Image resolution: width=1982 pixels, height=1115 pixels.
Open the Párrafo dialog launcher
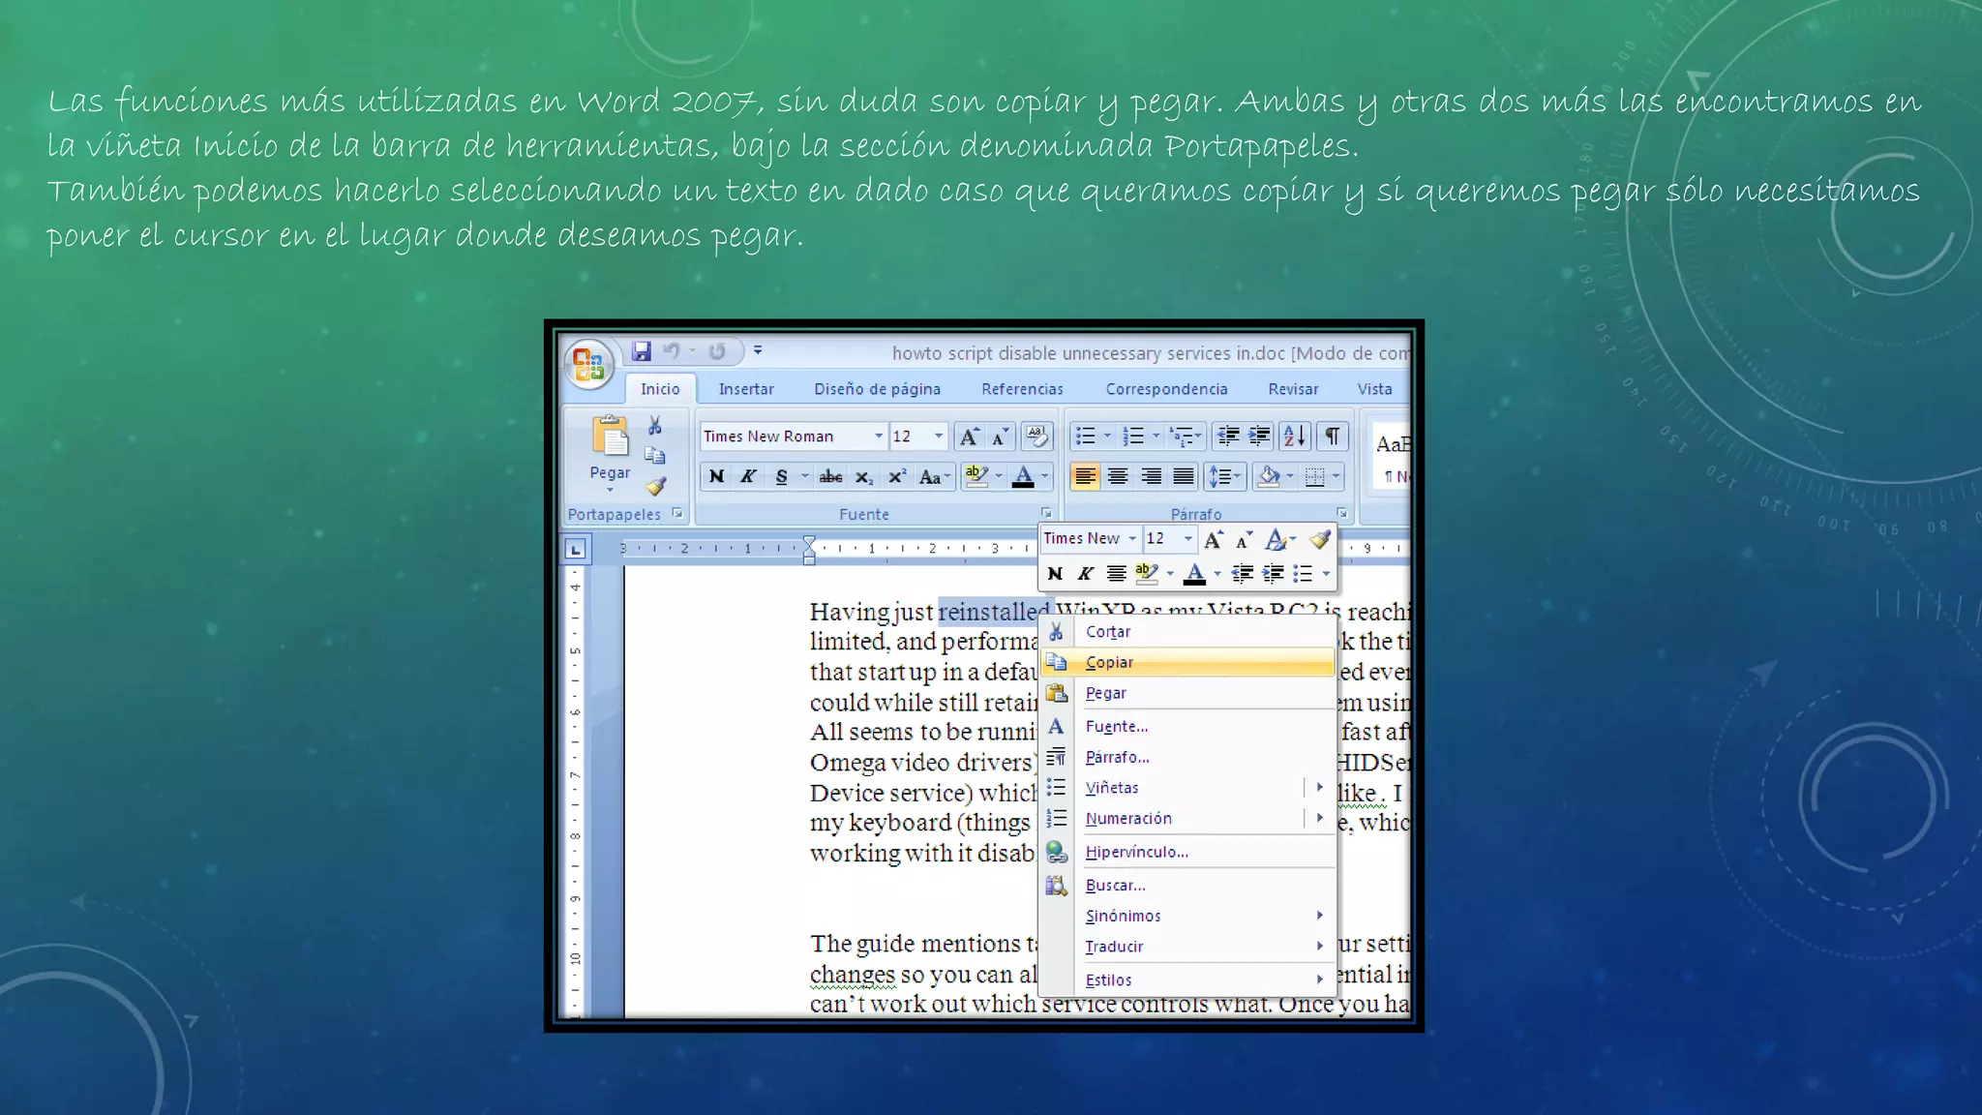(x=1341, y=514)
